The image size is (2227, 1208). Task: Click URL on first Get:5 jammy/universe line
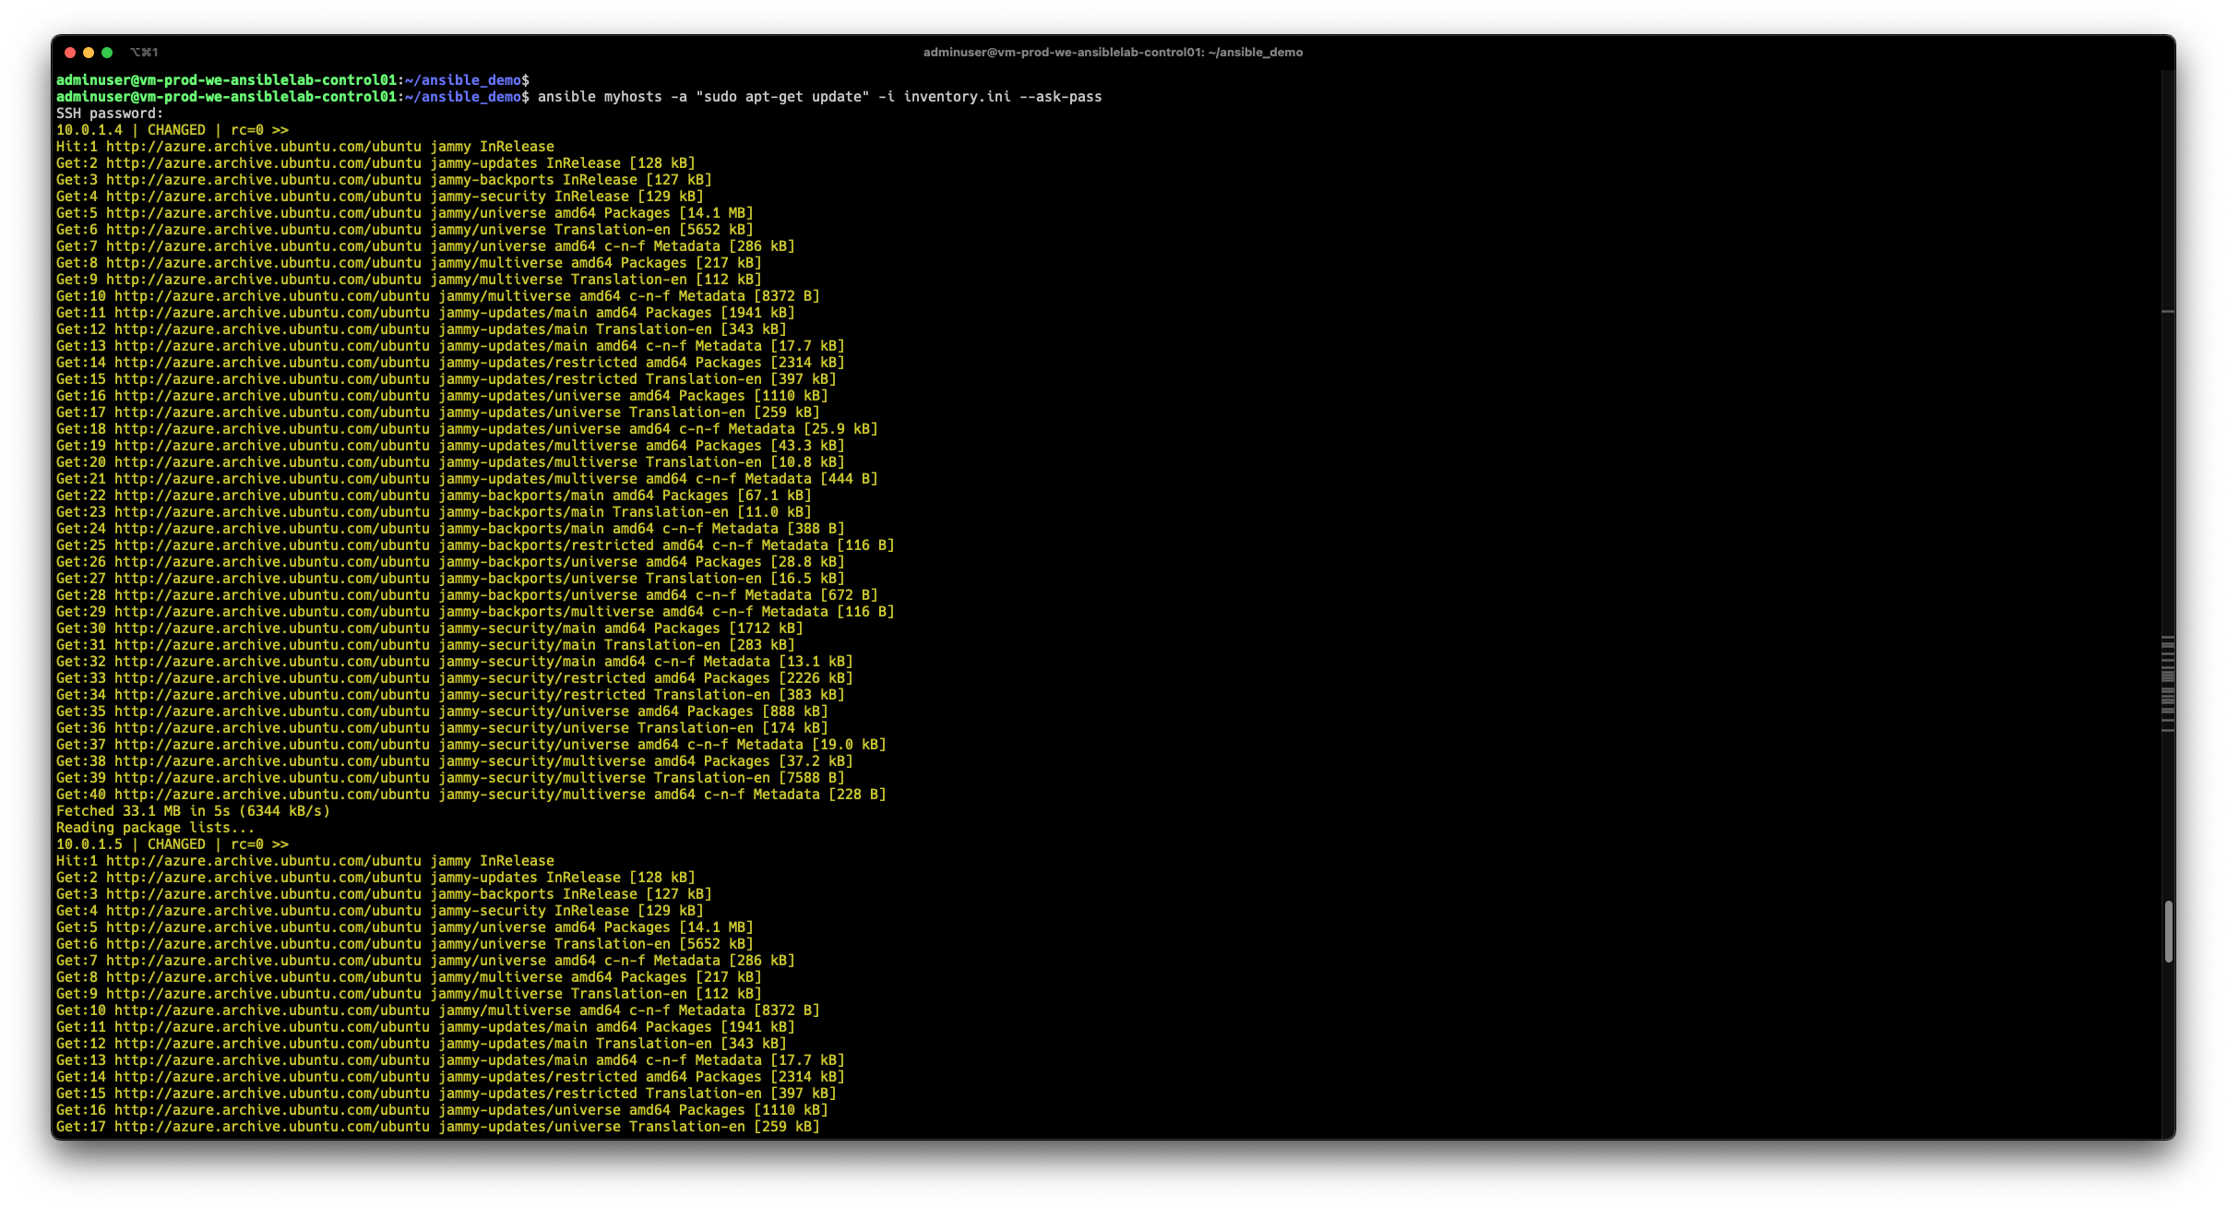pos(264,213)
